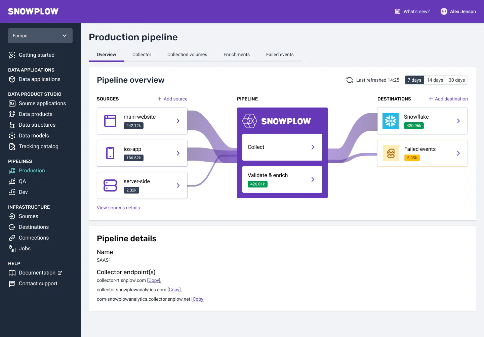
Task: Open the View sources details link
Action: click(118, 208)
